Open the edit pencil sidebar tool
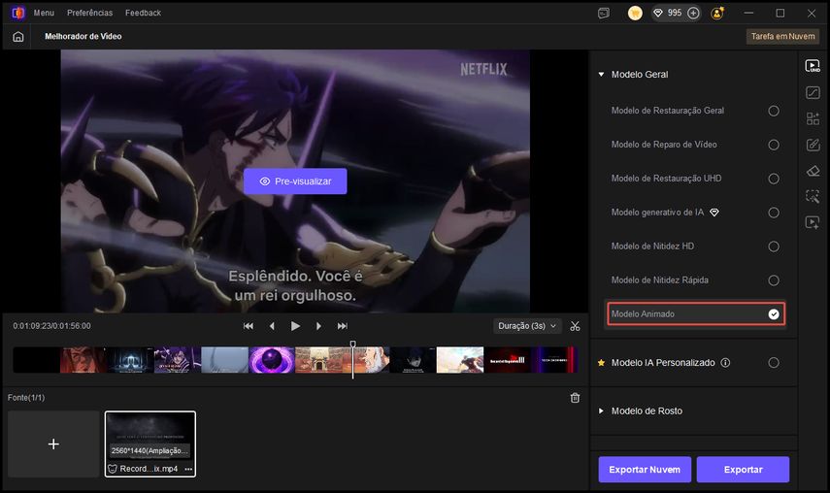The image size is (830, 493). click(813, 145)
